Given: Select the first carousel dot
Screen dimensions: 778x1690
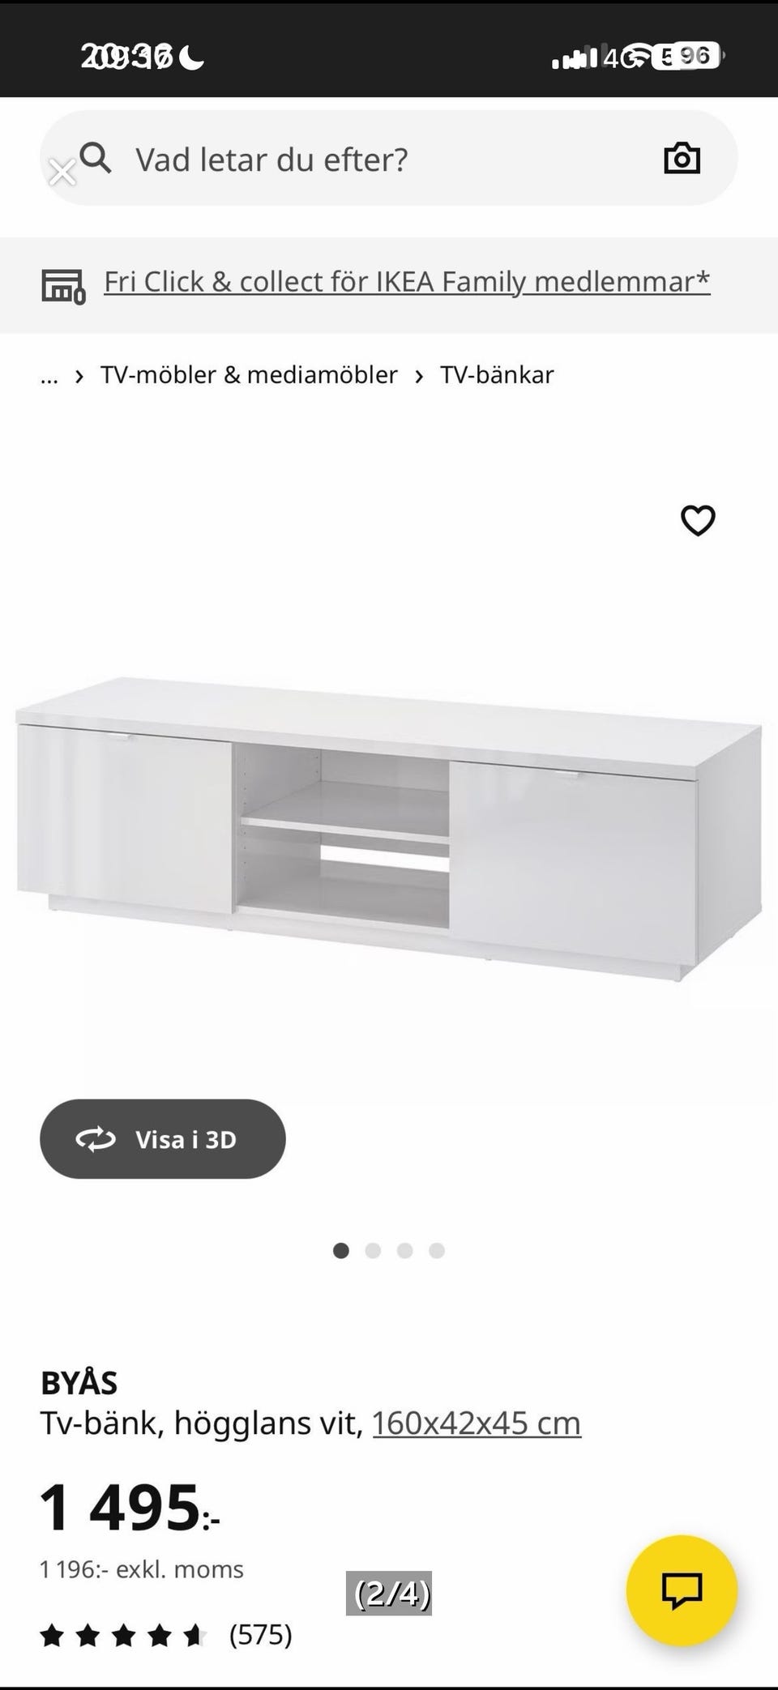Looking at the screenshot, I should click(341, 1250).
